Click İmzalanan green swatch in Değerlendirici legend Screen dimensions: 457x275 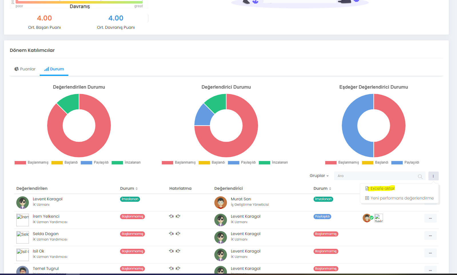click(x=264, y=163)
